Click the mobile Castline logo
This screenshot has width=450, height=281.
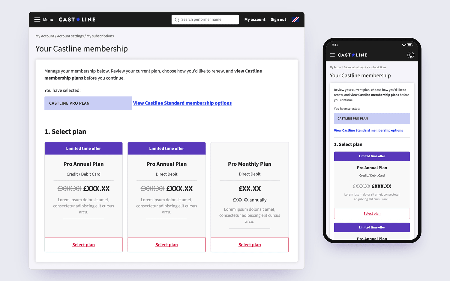(352, 55)
